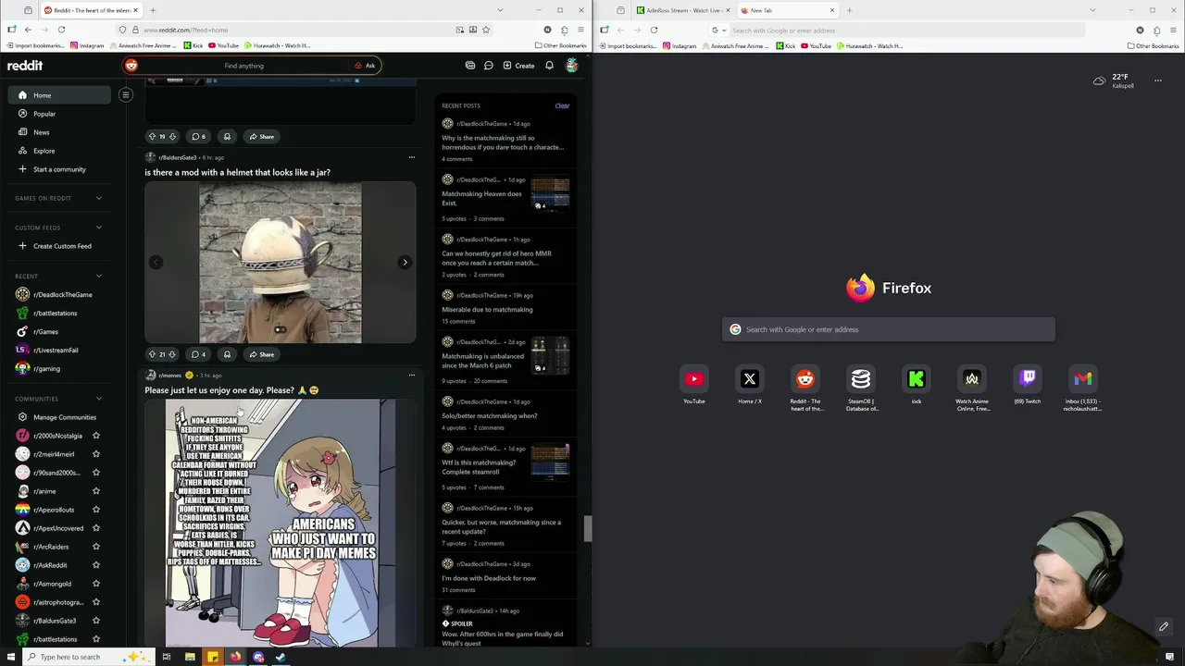The width and height of the screenshot is (1185, 666).
Task: Open comments on jar helmet post
Action: (x=198, y=354)
